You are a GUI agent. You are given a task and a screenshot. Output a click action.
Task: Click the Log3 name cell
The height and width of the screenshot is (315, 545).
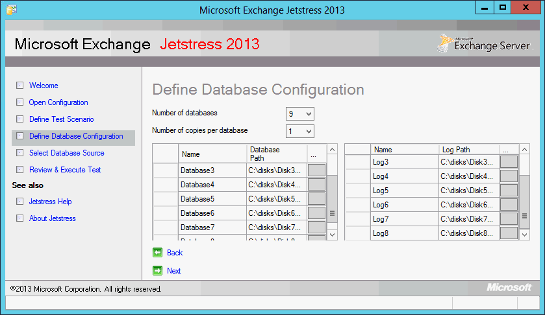coord(405,161)
